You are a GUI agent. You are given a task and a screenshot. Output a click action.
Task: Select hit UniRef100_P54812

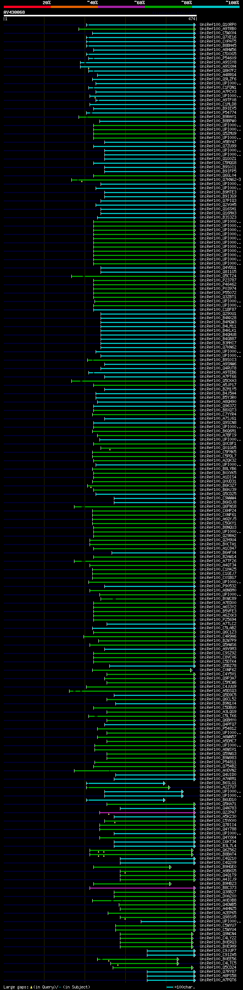(218, 729)
